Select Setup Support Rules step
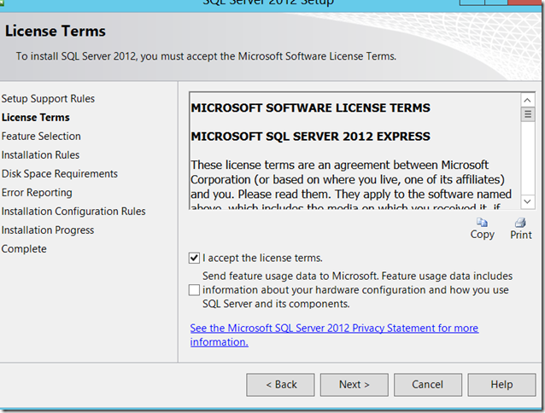 [48, 99]
